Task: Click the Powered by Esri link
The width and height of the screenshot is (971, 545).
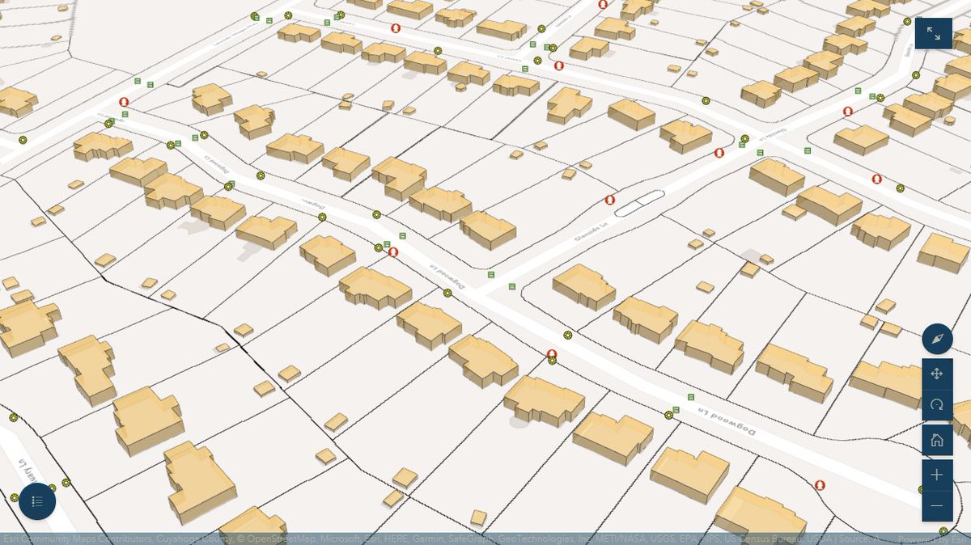Action: point(931,539)
